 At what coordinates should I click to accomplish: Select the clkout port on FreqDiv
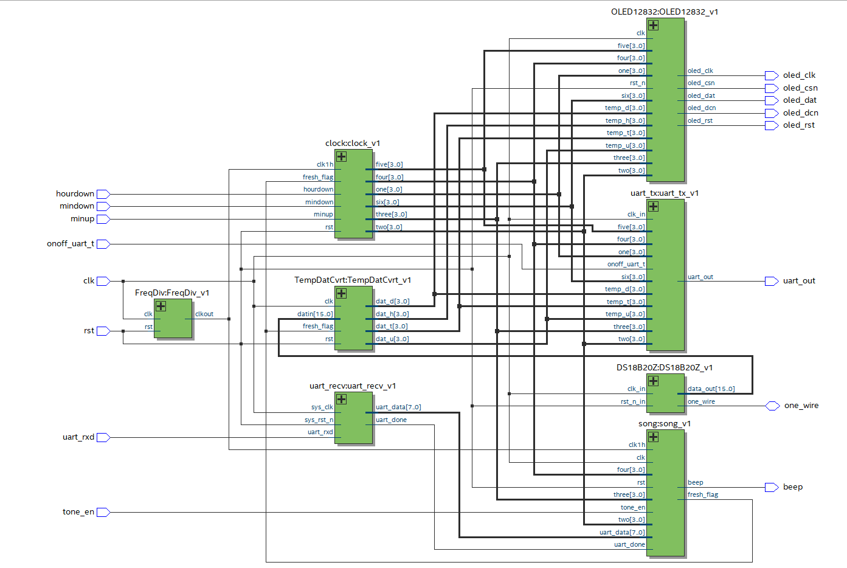point(204,314)
